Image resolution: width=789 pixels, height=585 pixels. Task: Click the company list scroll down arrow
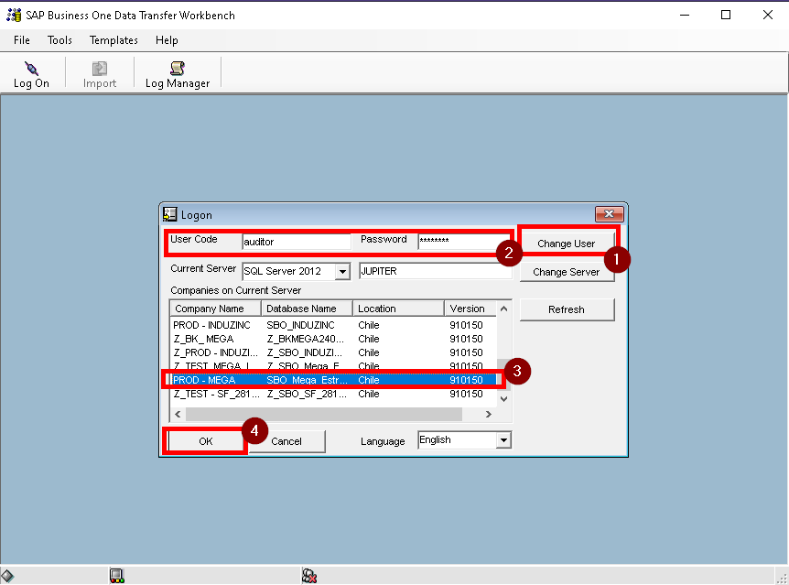[503, 399]
